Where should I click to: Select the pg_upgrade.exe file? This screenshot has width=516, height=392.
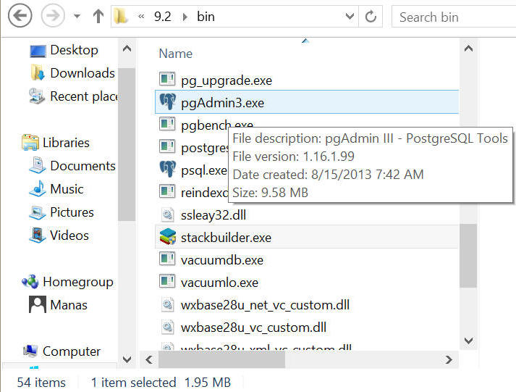tap(227, 80)
